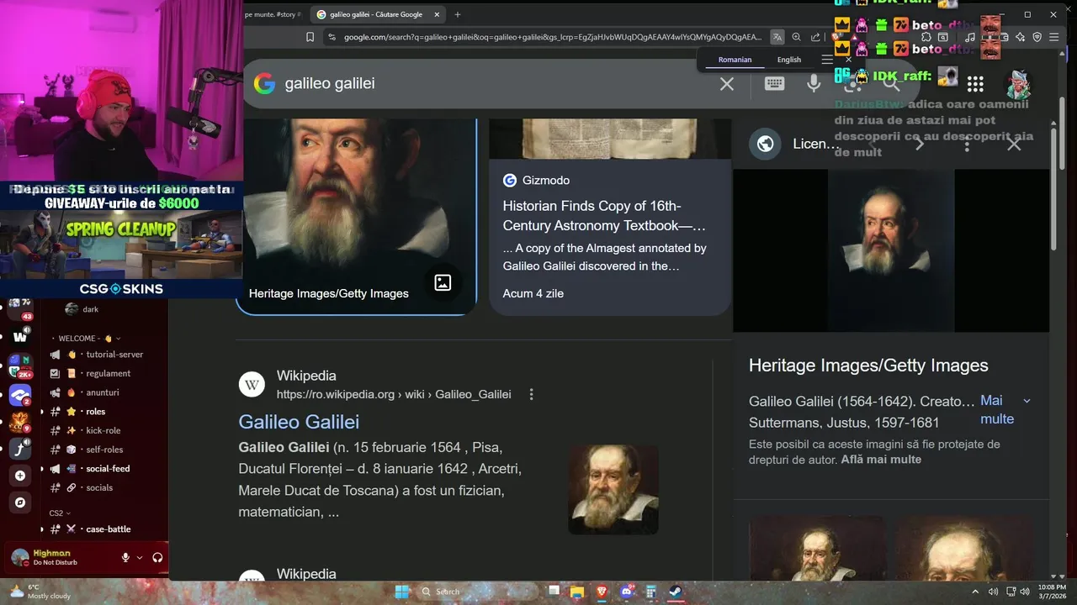Image resolution: width=1077 pixels, height=605 pixels.
Task: Switch translation to the Romanian tab
Action: [x=735, y=60]
